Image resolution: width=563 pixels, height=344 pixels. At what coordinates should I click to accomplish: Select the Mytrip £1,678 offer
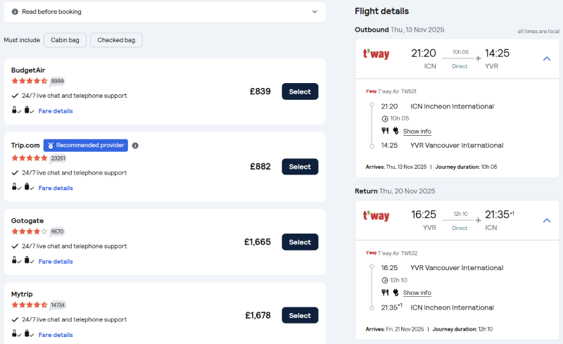(300, 315)
